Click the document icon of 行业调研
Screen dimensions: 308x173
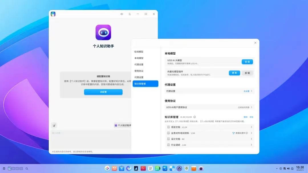[x=168, y=145]
